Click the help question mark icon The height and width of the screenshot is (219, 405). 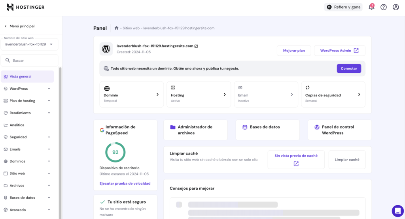point(383,7)
